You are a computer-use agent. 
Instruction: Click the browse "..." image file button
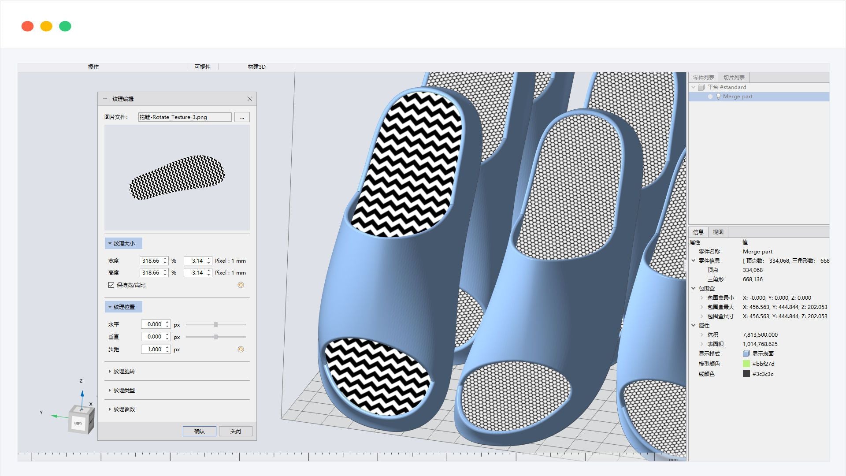point(242,117)
